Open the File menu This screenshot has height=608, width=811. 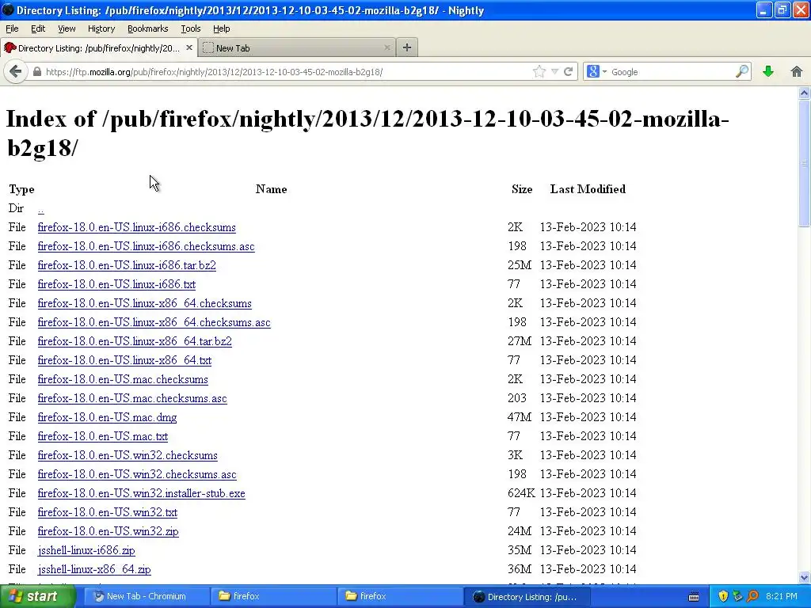pos(12,28)
